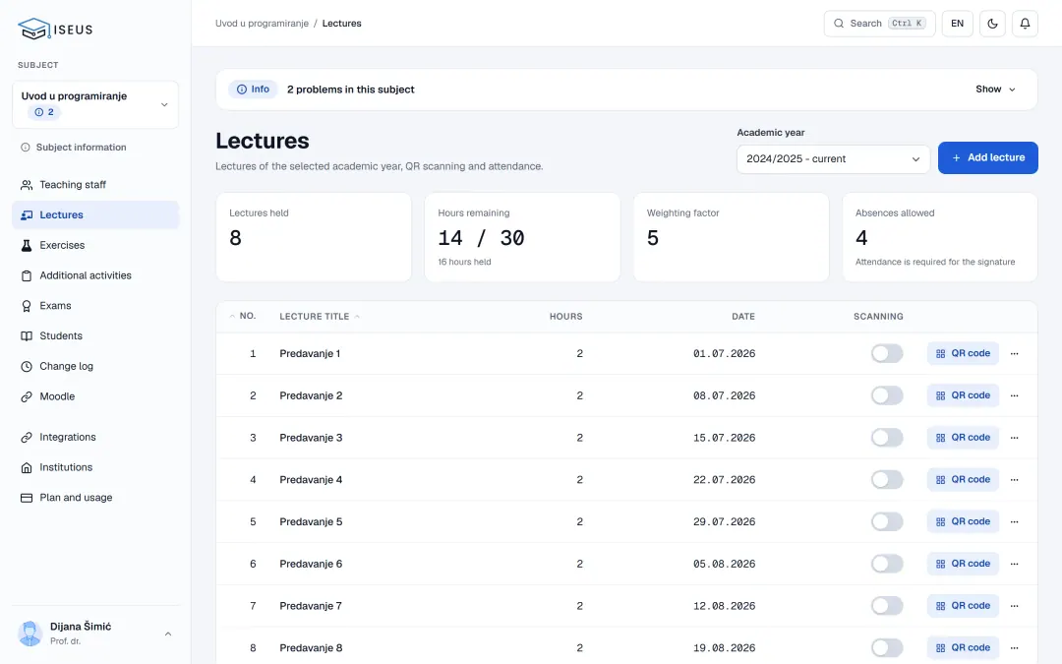Click Dijana Šimić's profile avatar

(29, 634)
